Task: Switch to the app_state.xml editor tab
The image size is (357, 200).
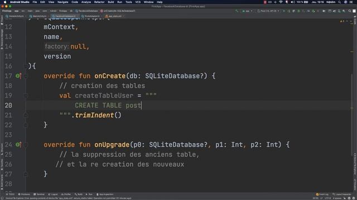Action: (x=114, y=16)
